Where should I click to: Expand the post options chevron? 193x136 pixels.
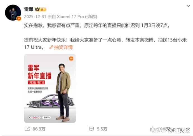click(188, 6)
